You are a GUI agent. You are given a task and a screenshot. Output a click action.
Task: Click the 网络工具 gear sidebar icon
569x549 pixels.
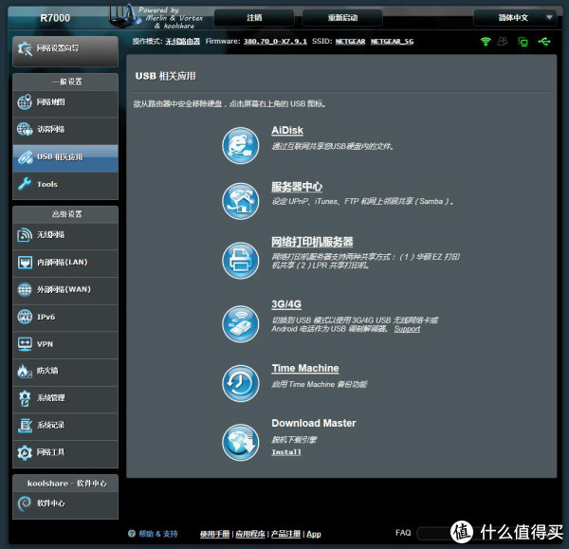click(x=25, y=452)
